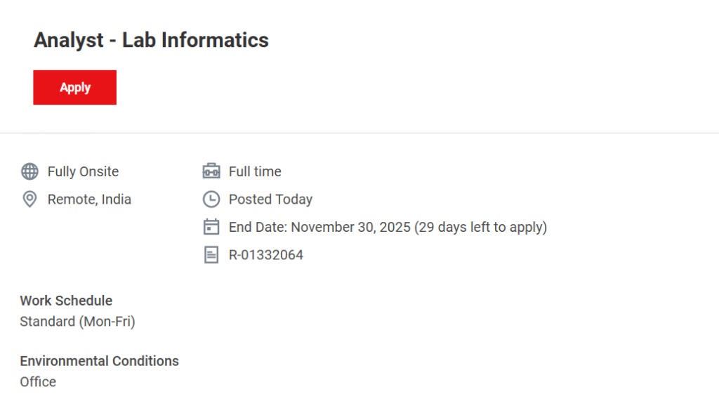The height and width of the screenshot is (406, 719).
Task: Click the Office value under Environmental Conditions
Action: point(38,382)
